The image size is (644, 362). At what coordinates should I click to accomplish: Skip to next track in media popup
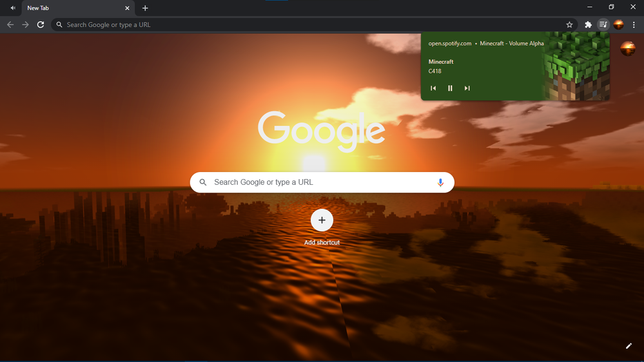[467, 88]
